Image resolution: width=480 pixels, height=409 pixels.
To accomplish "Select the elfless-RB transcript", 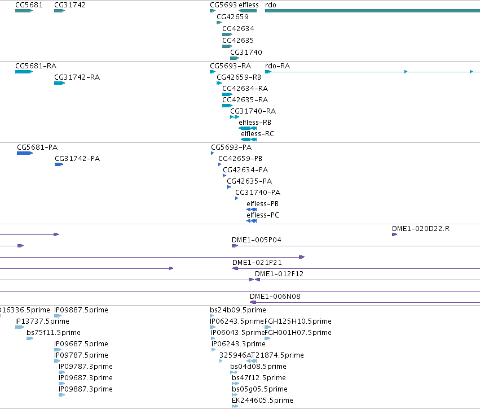I will pyautogui.click(x=248, y=128).
